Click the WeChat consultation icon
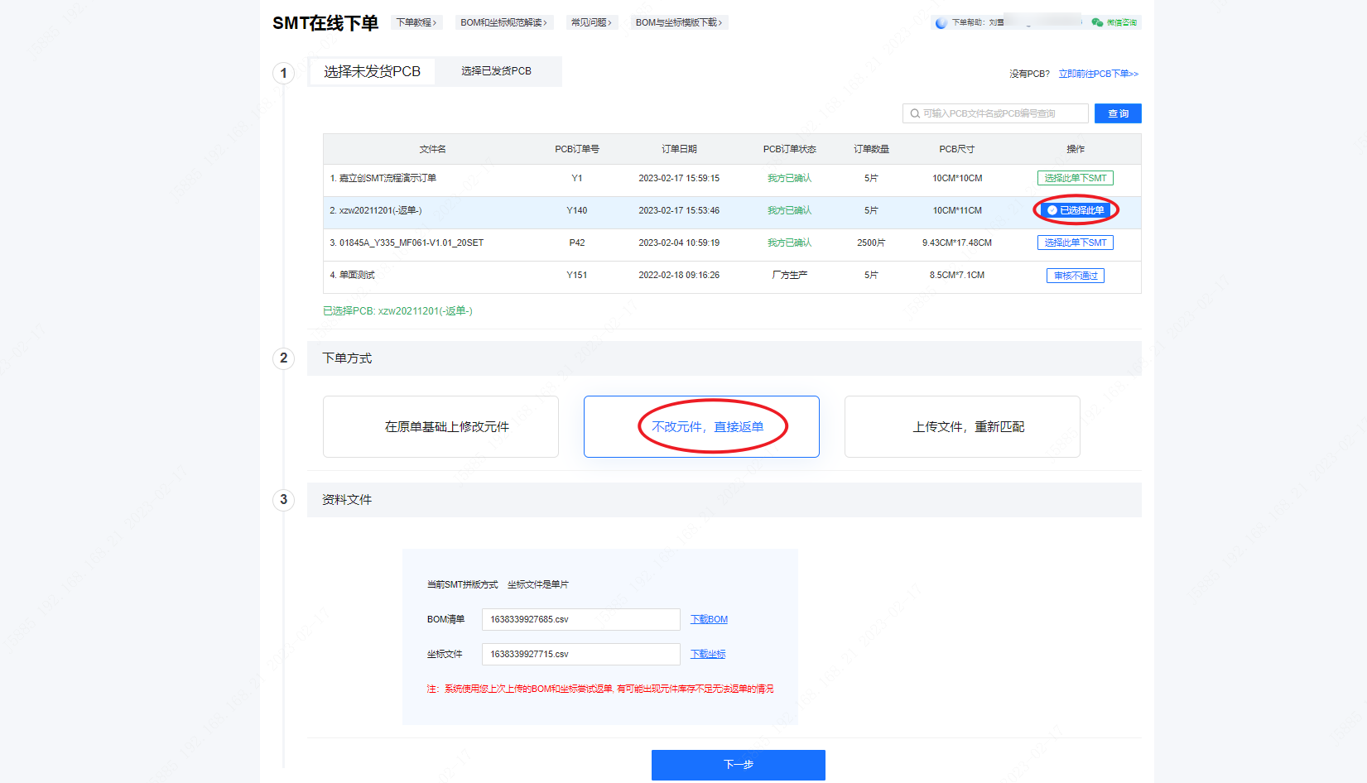The height and width of the screenshot is (783, 1367). click(1097, 22)
